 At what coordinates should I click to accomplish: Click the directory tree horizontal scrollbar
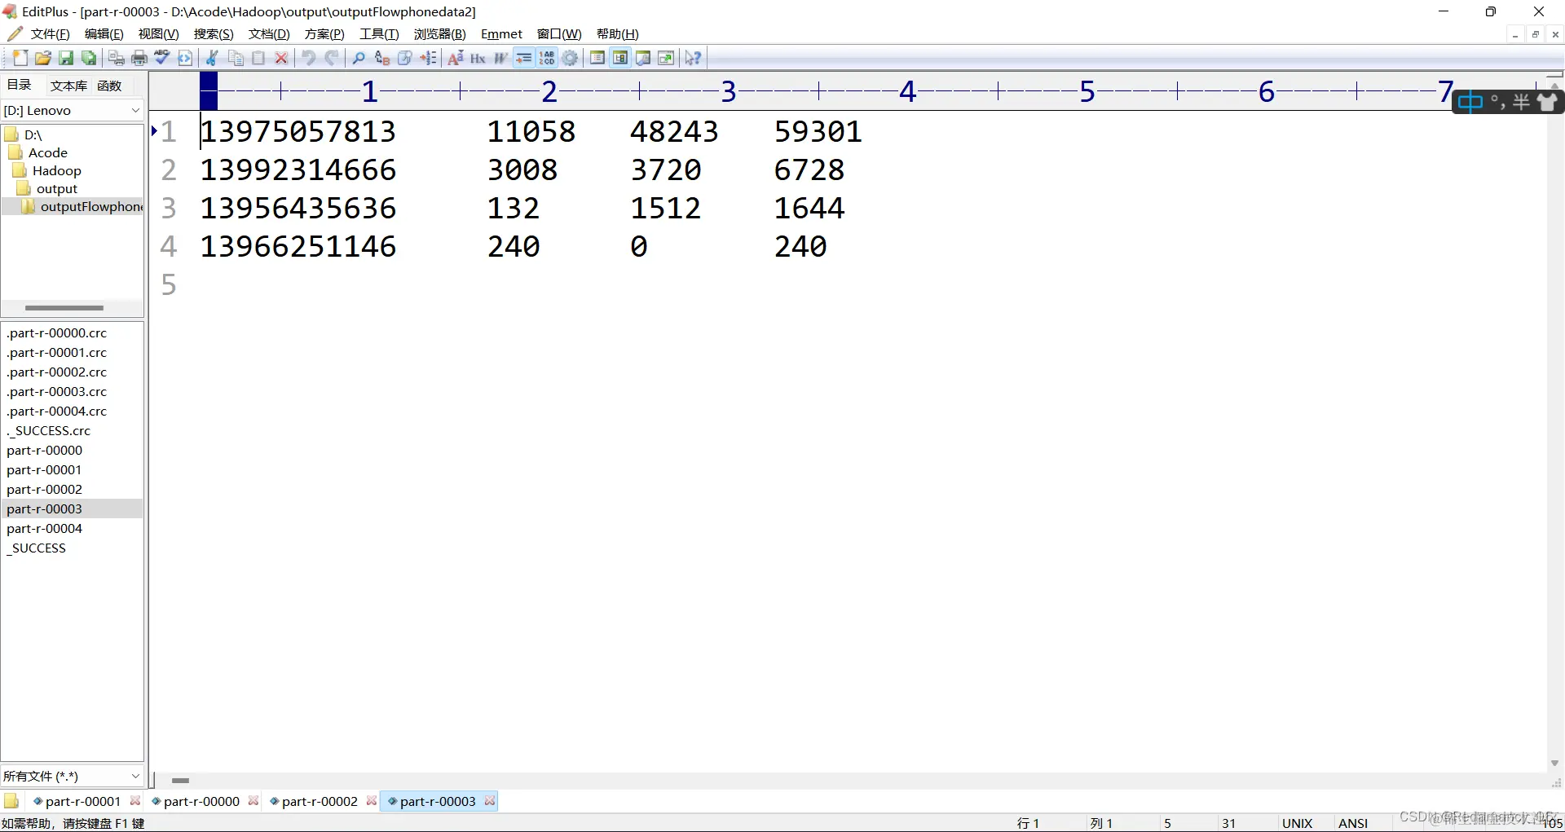64,308
